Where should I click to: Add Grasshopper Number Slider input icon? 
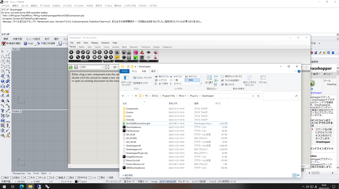click(117, 52)
